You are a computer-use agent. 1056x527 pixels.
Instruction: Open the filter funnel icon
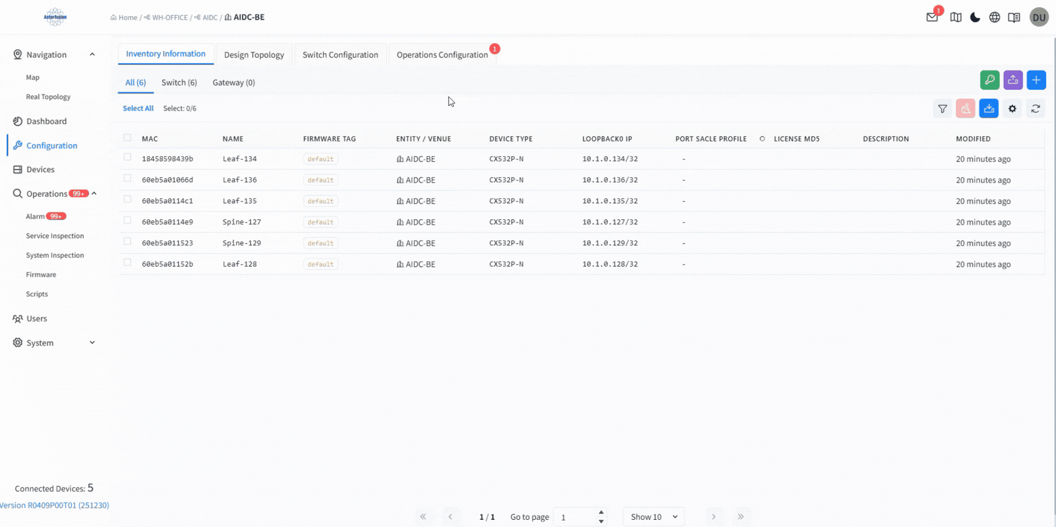943,109
